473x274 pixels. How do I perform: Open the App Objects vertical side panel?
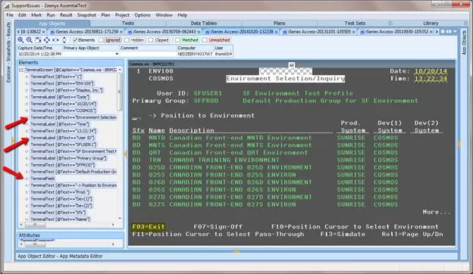coord(464,42)
